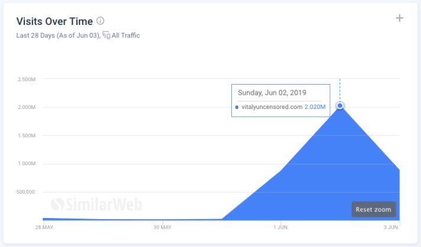Click the 1 JUN. x-axis label
The width and height of the screenshot is (421, 247).
tap(281, 227)
